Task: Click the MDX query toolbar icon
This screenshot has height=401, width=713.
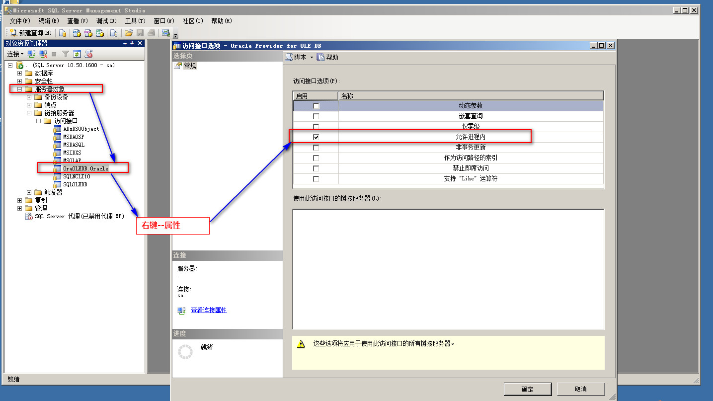Action: coord(77,33)
